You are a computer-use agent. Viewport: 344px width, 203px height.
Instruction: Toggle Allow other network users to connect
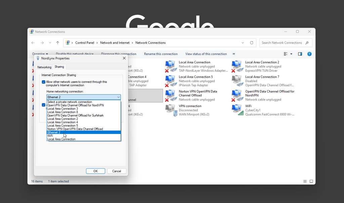[x=43, y=82]
